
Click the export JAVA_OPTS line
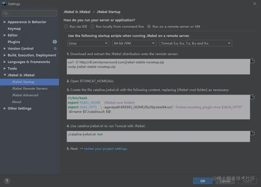click(155, 107)
